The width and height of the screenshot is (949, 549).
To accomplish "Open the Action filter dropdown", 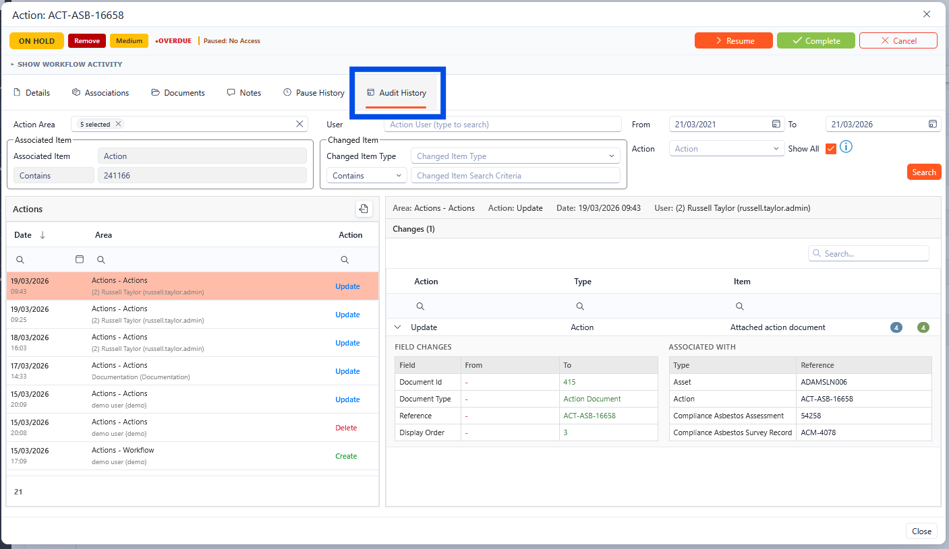I will pos(726,149).
